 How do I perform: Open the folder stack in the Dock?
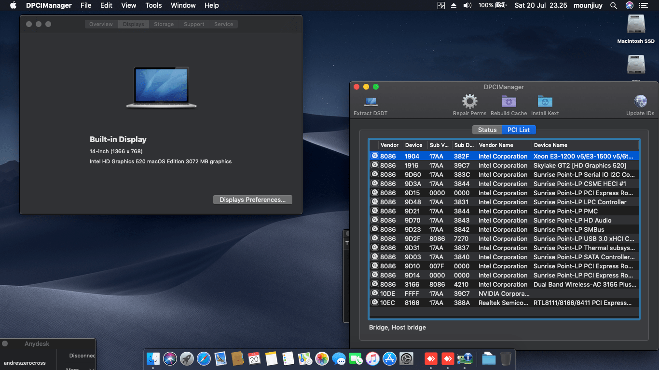(x=489, y=358)
